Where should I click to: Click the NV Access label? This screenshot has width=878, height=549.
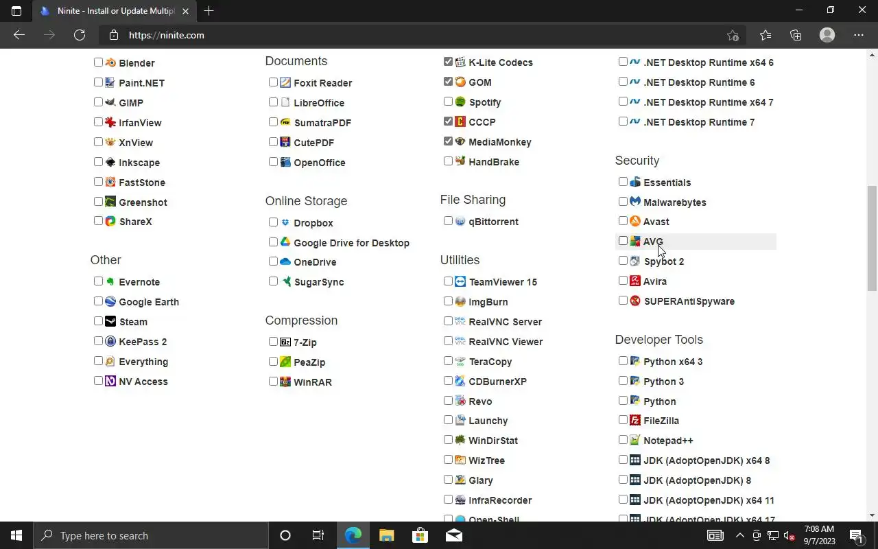click(x=143, y=382)
